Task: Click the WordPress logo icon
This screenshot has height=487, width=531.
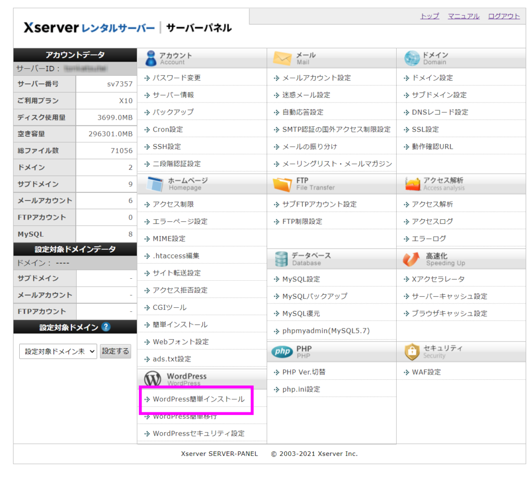Action: 152,378
